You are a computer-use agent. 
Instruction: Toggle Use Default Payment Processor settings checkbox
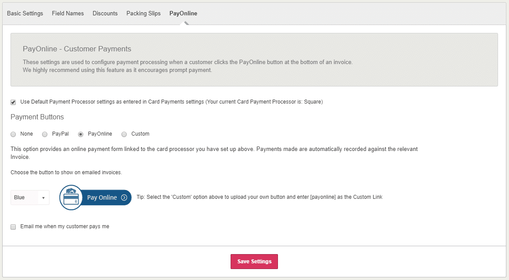[13, 102]
